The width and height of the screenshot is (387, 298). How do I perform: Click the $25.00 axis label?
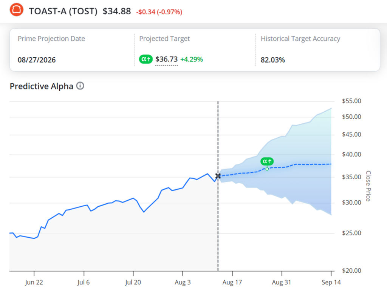coord(351,233)
